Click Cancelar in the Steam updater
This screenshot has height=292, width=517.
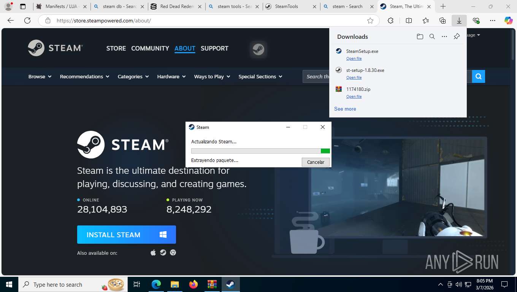point(316,162)
